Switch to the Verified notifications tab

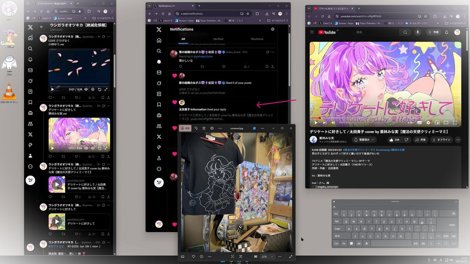pos(218,39)
